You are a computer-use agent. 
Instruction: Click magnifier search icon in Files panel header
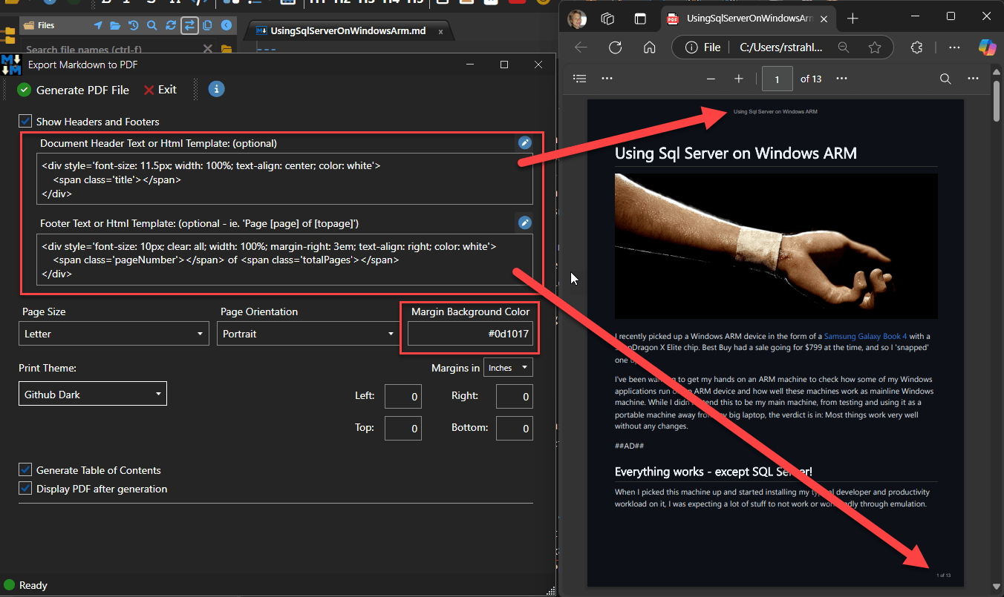pos(151,25)
